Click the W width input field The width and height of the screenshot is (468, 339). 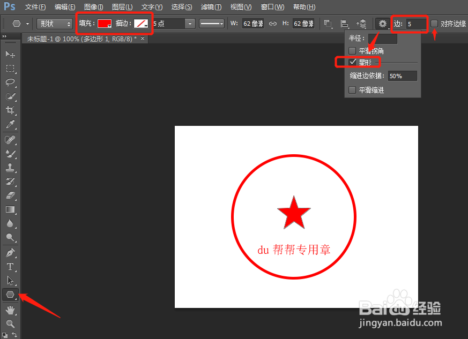coord(253,24)
